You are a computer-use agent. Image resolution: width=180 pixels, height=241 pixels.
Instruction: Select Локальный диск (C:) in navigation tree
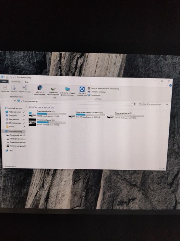point(16,135)
